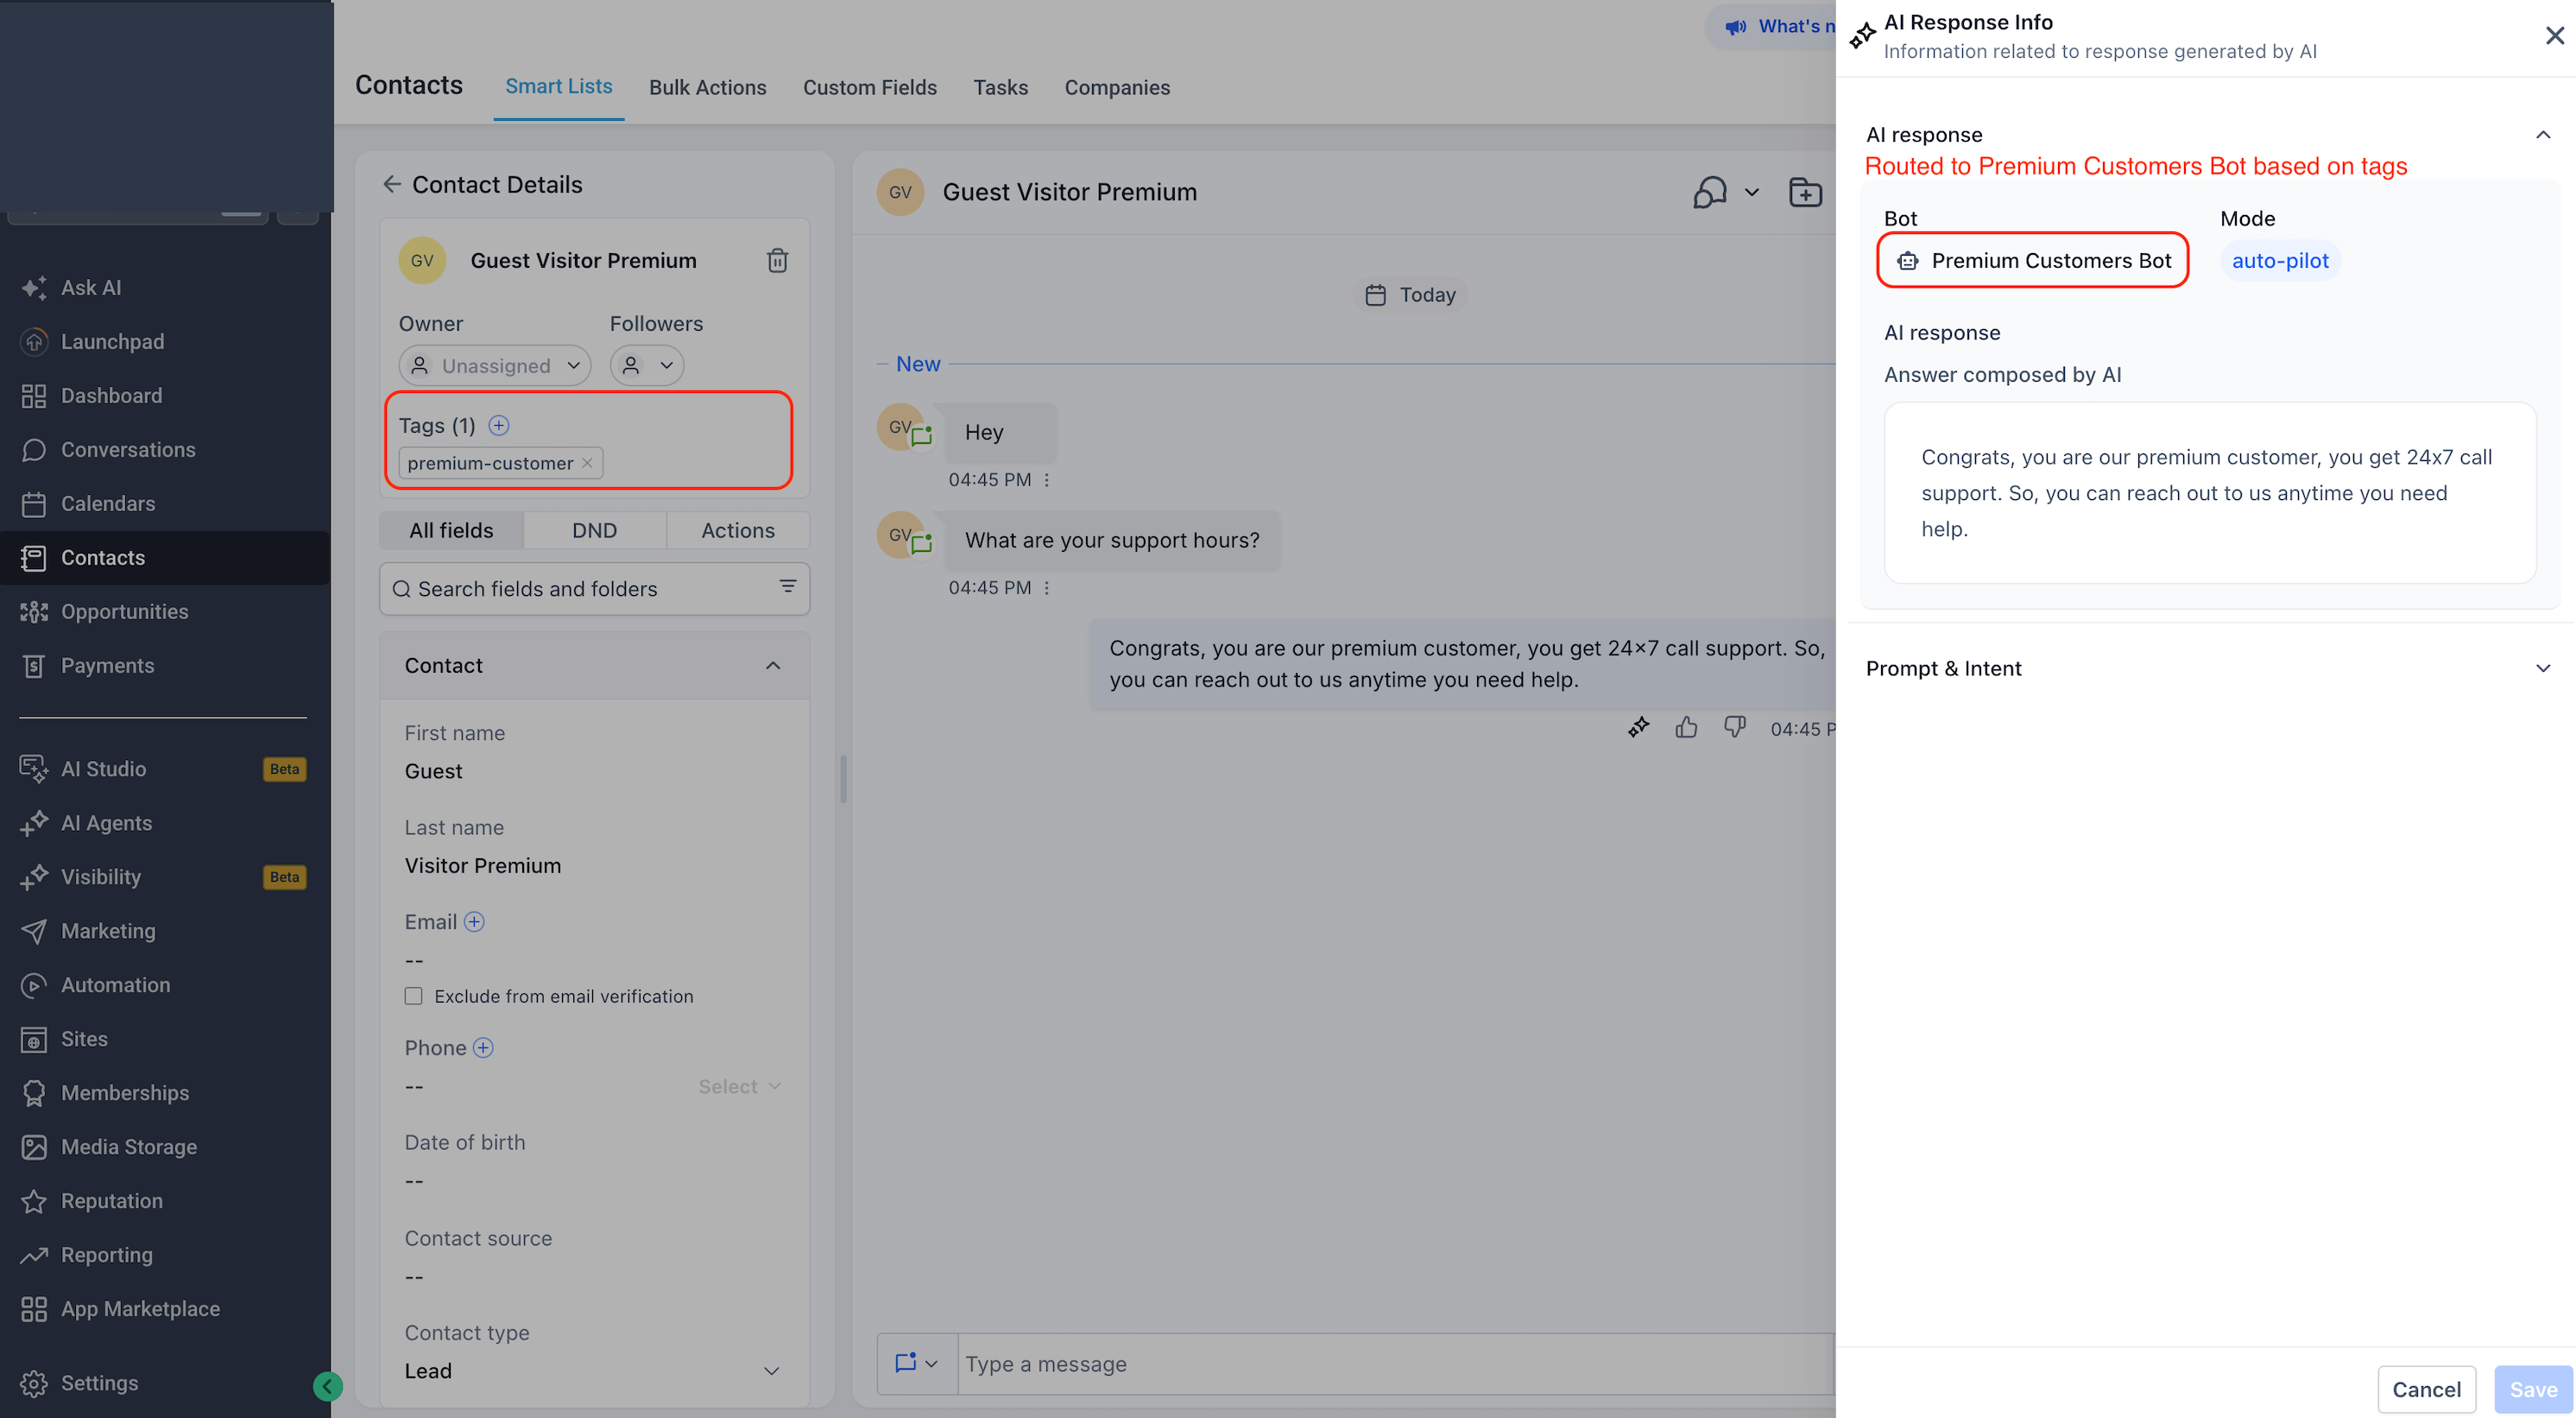Add a new tag with plus icon
2576x1418 pixels.
pyautogui.click(x=498, y=425)
